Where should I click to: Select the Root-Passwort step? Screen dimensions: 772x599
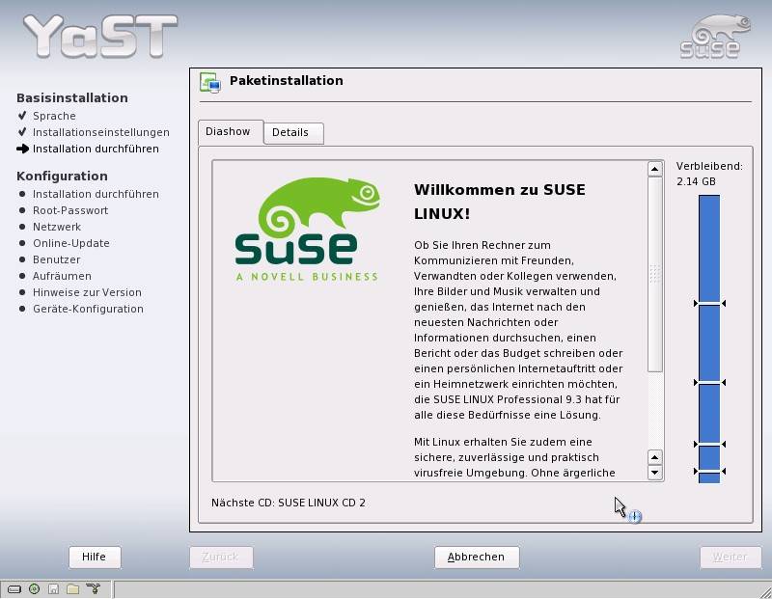tap(70, 210)
